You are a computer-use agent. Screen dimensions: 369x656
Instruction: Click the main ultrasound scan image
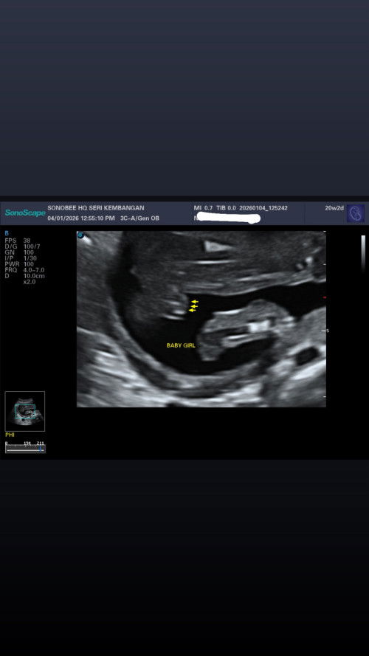pos(201,319)
